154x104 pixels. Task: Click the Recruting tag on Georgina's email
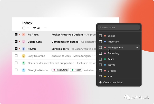pyautogui.click(x=60, y=70)
